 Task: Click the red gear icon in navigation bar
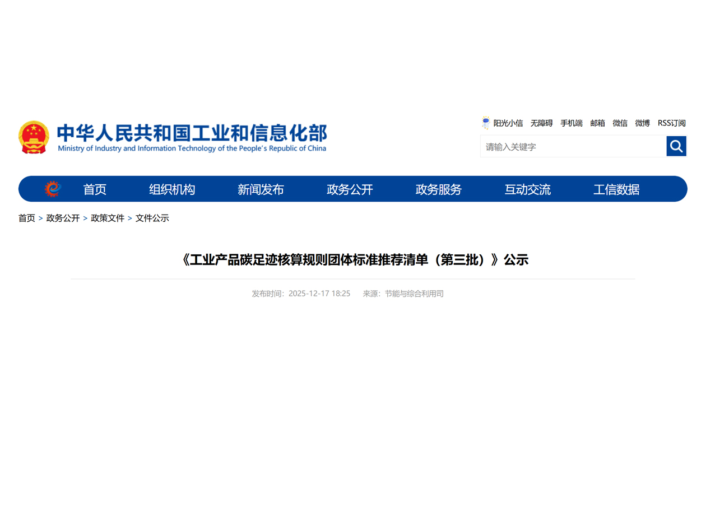pos(53,189)
